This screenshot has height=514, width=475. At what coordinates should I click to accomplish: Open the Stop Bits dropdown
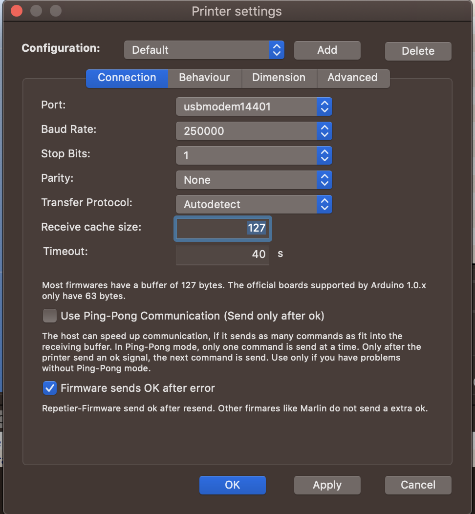(x=254, y=155)
